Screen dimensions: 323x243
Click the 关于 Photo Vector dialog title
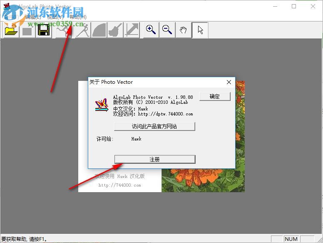[x=111, y=82]
